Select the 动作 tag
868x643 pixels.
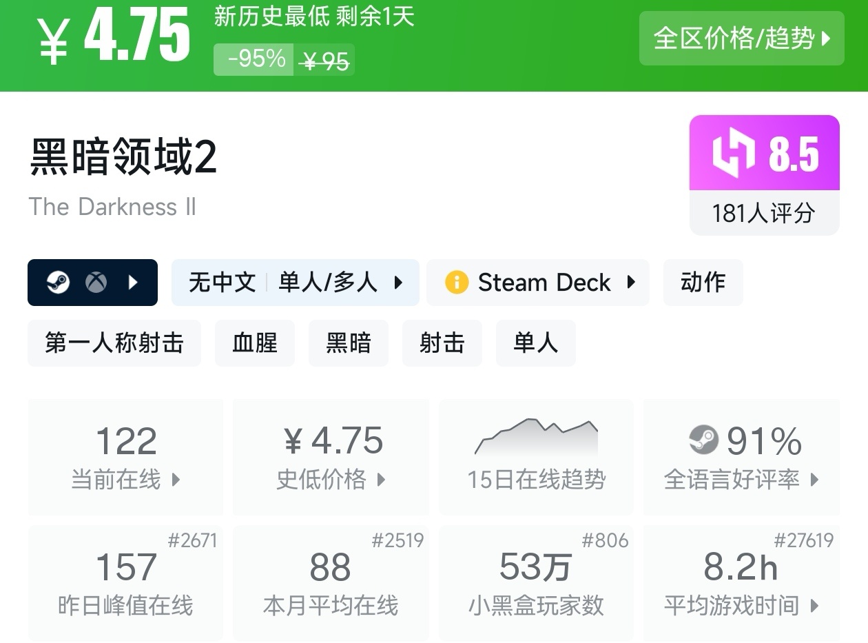tap(703, 283)
